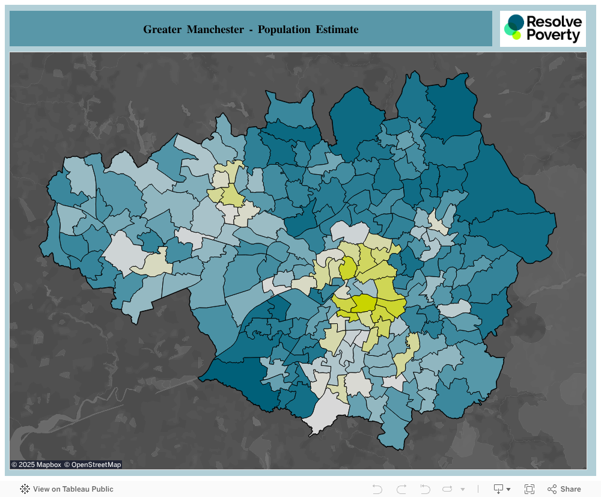
Task: Click the Refresh data loop icon
Action: (x=447, y=489)
